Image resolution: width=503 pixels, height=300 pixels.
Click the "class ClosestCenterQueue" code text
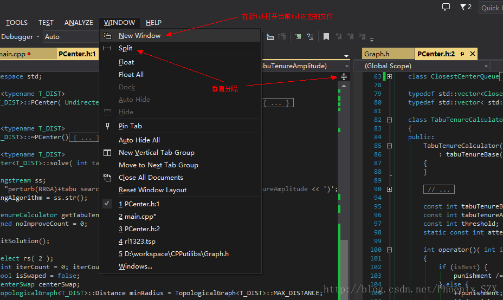(454, 76)
